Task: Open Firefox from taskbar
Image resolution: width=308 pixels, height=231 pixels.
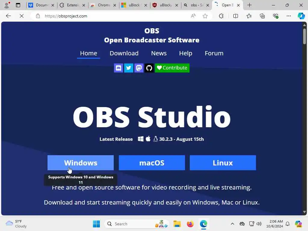Action: [190, 224]
